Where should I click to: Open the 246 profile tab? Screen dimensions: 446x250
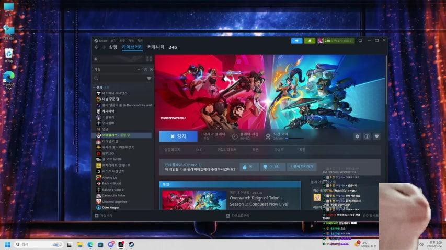pyautogui.click(x=173, y=47)
